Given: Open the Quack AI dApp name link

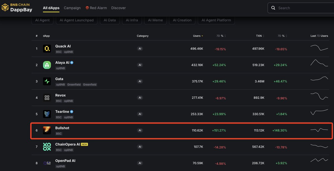Looking at the screenshot, I should 63,46.
